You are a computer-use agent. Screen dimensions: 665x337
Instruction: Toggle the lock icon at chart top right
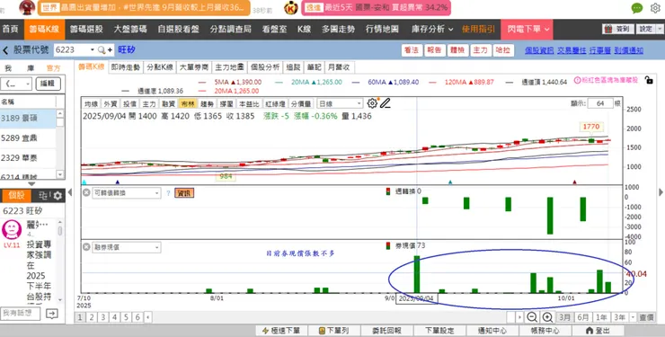pyautogui.click(x=649, y=80)
